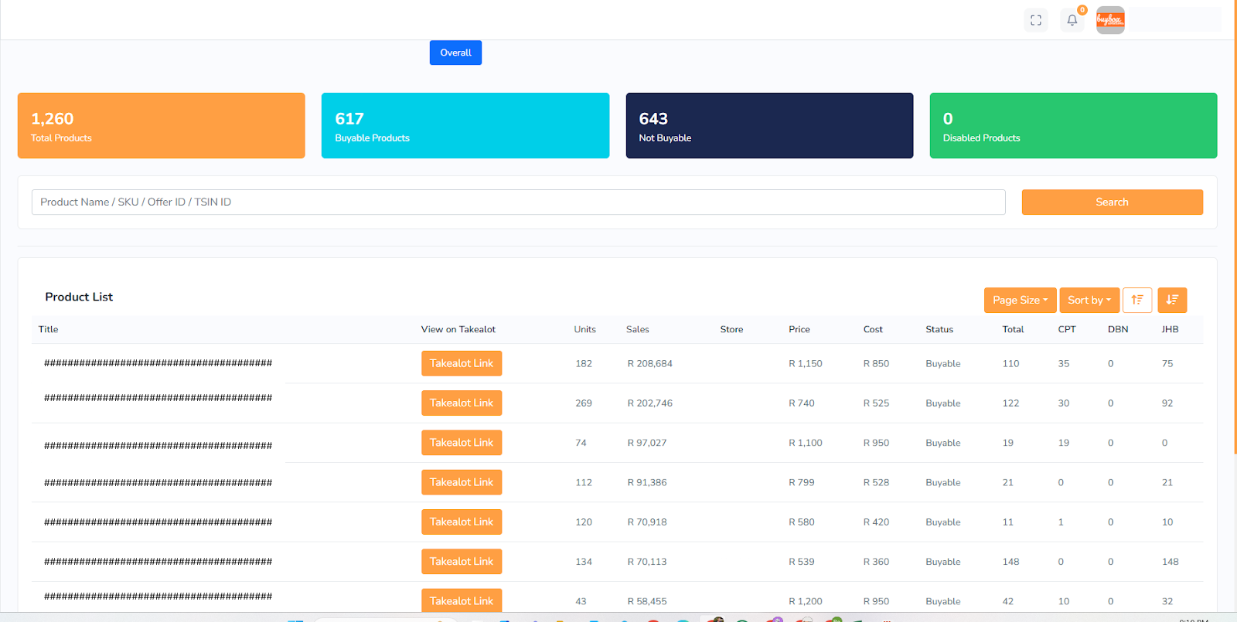Sort product list descending

(x=1172, y=300)
